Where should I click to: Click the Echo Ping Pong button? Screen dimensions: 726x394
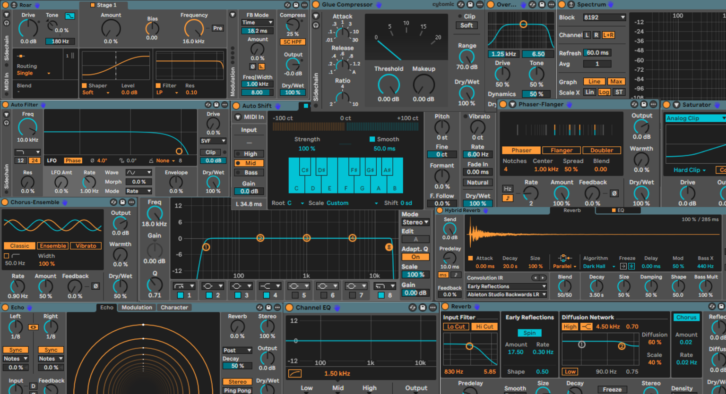(238, 390)
